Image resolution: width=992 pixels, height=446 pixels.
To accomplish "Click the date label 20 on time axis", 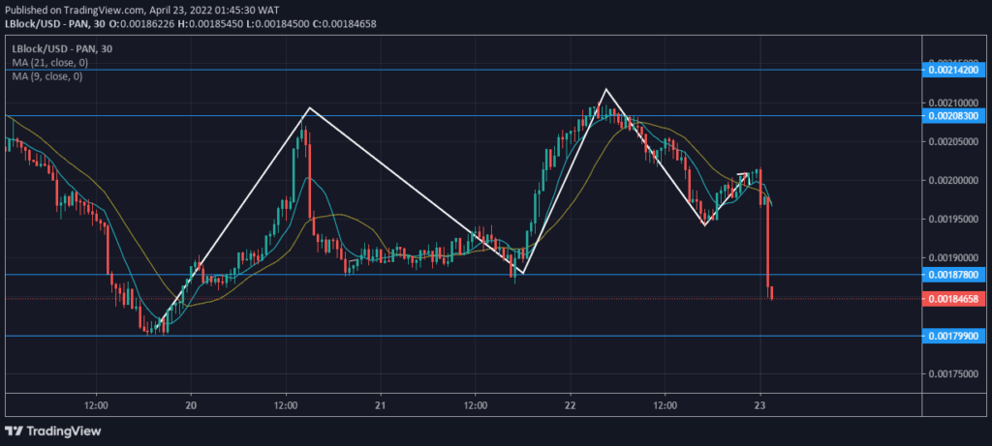I will (191, 405).
